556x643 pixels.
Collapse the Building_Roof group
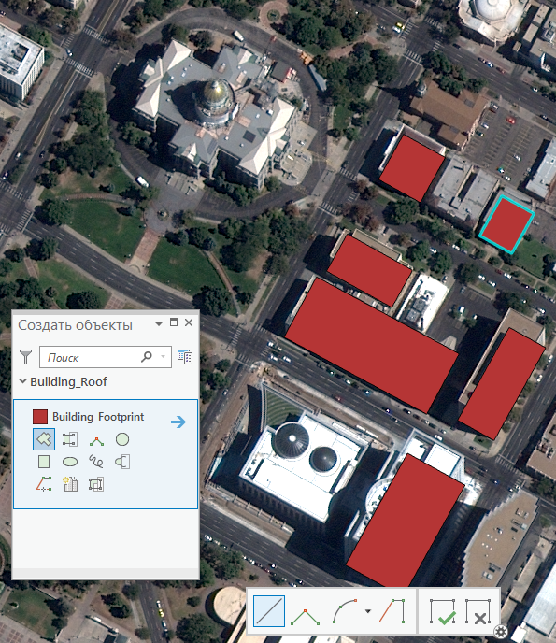[x=23, y=381]
